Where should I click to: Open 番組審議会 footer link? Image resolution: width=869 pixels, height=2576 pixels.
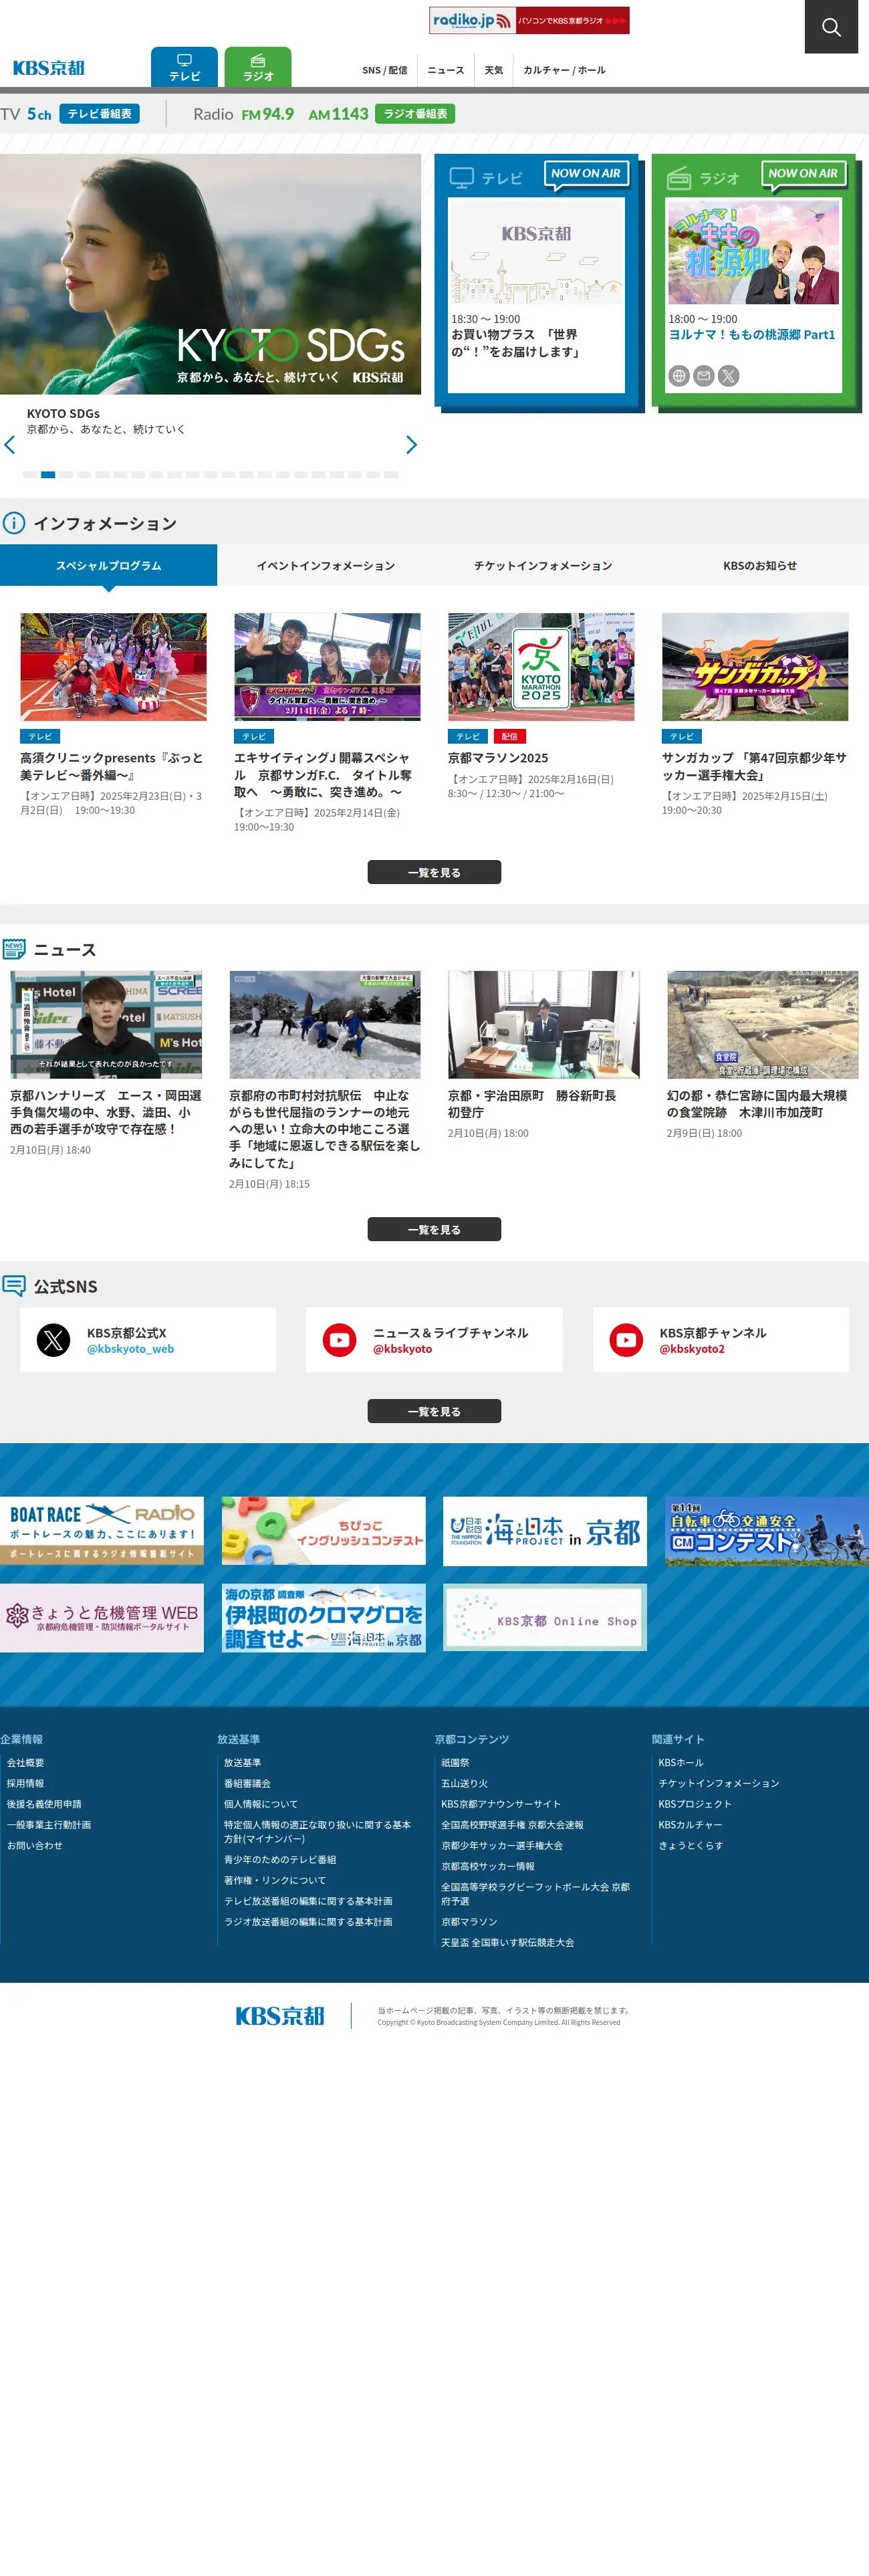pos(247,1784)
